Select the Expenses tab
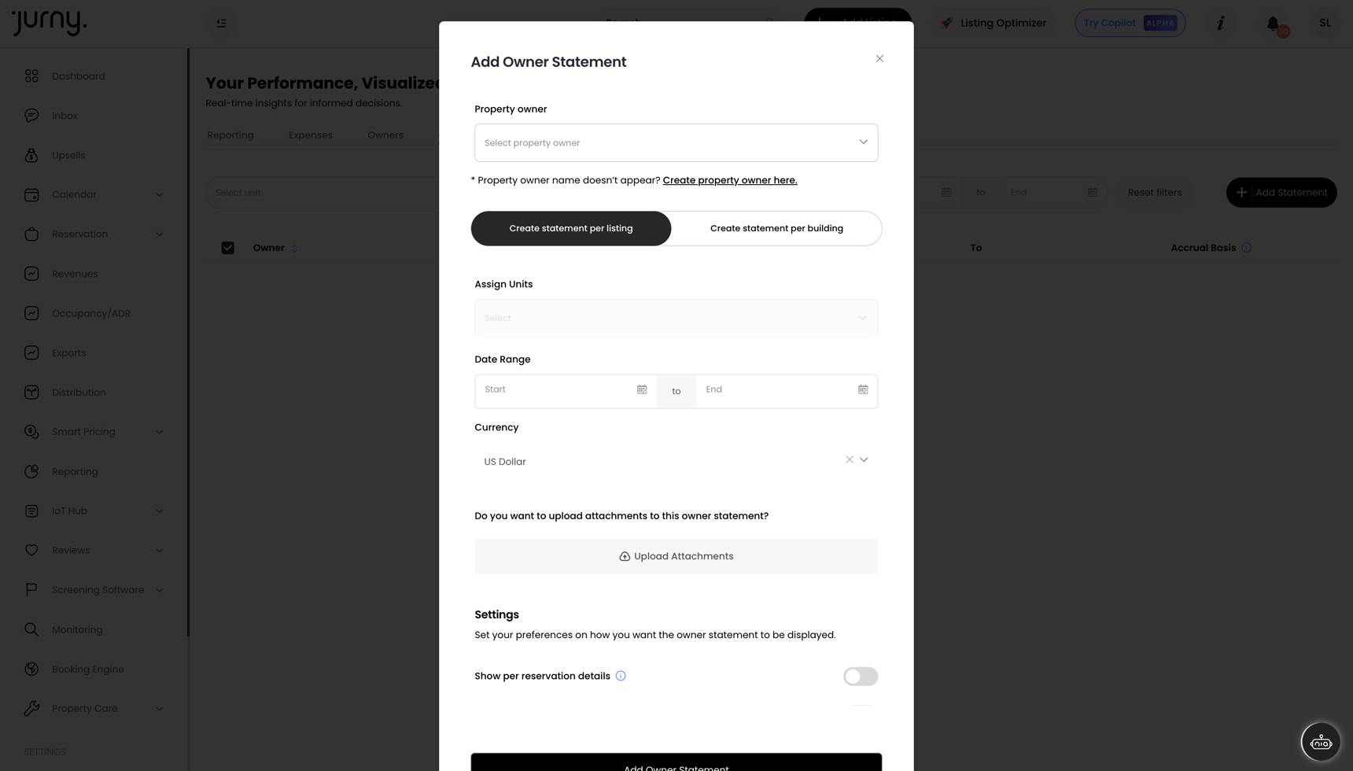This screenshot has width=1353, height=771. coord(310,135)
